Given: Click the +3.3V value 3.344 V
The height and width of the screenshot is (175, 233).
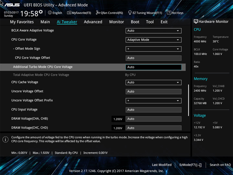Looking at the screenshot, I should [198, 140].
